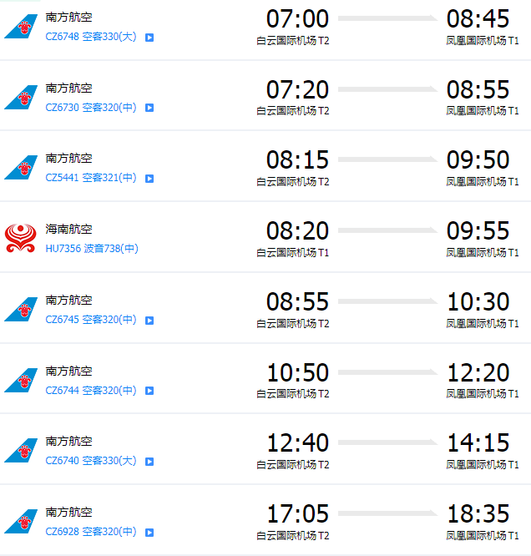Click the play icon beside CZ6748 flight
The height and width of the screenshot is (556, 531).
[149, 38]
